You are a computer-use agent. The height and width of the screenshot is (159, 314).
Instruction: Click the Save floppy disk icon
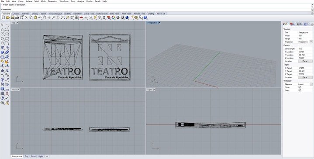(x=12, y=17)
